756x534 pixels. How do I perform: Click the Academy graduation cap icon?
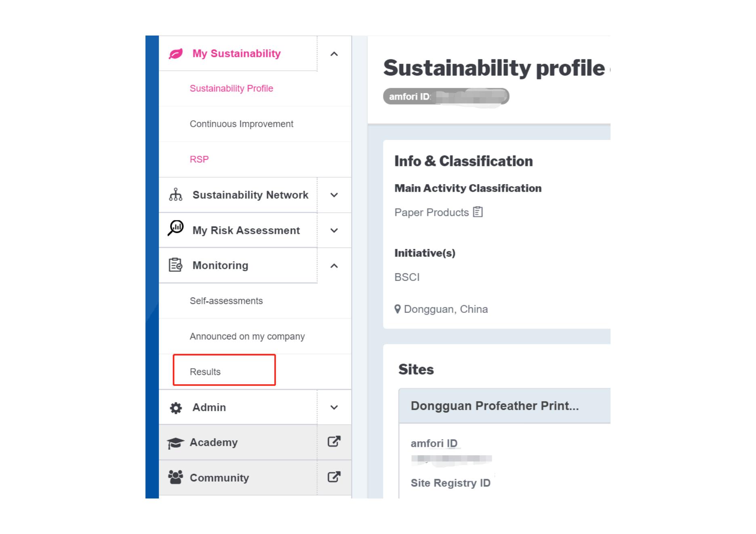[175, 443]
